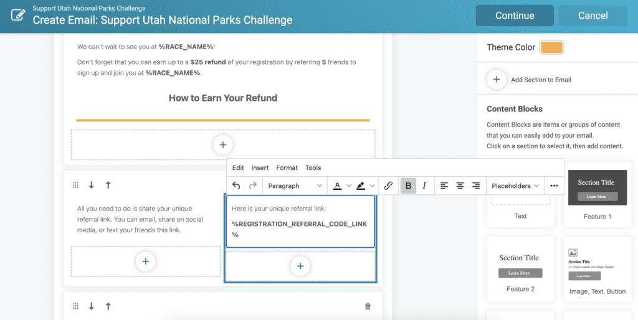Click the edit pencil icon in the header
The height and width of the screenshot is (320, 638).
click(18, 16)
